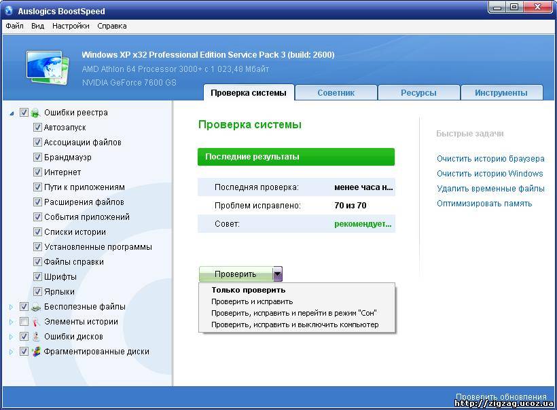
Task: Click the Проверить button
Action: tap(236, 274)
